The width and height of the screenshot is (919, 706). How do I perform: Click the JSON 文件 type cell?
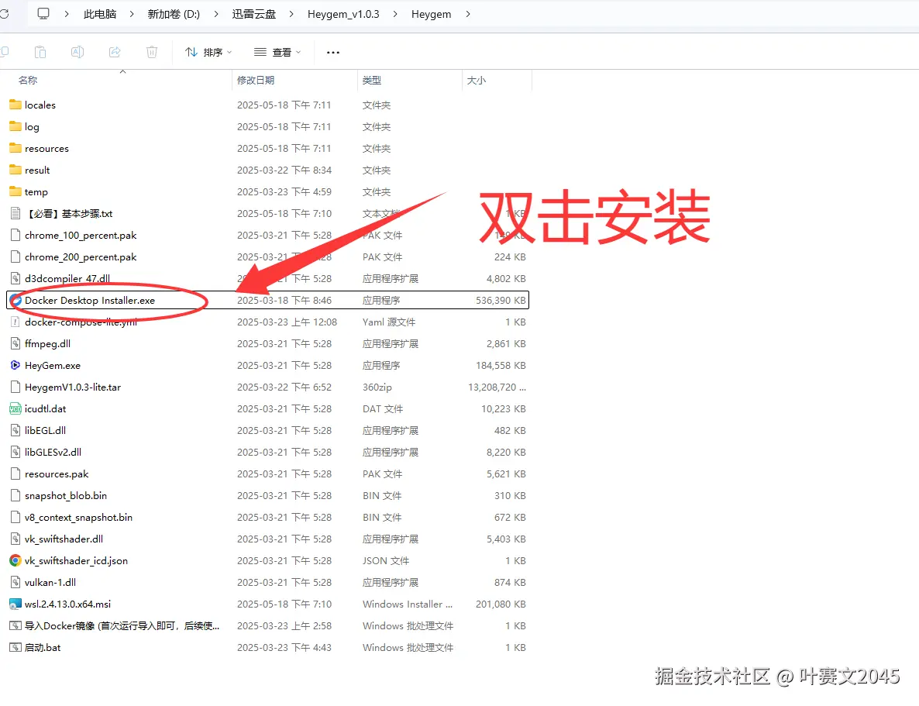click(x=386, y=560)
